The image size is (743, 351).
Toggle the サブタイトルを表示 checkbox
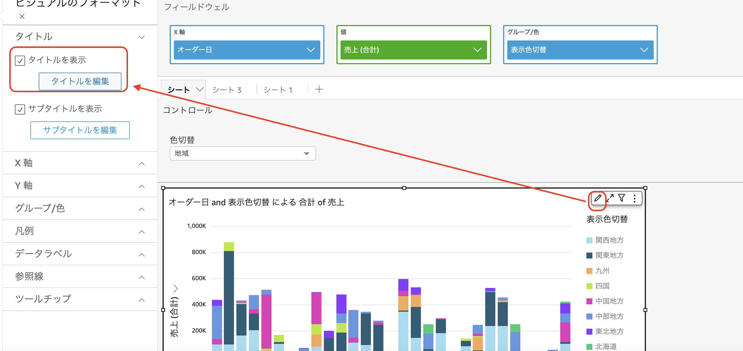click(20, 109)
